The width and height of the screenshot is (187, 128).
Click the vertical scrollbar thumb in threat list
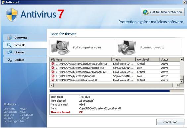point(182,78)
